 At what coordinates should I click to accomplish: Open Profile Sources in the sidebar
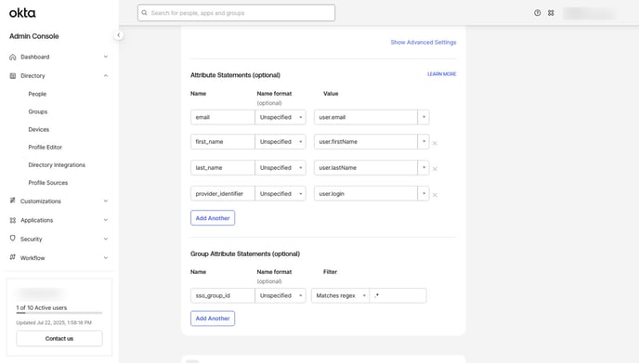point(48,183)
